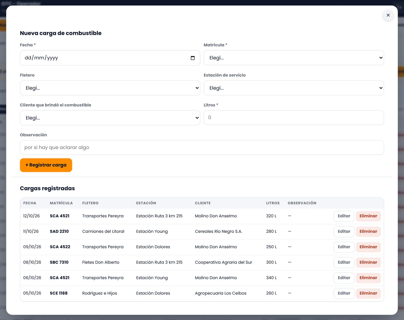Viewport: 404px width, 320px height.
Task: Click the 300 L litros value
Action: point(271,262)
